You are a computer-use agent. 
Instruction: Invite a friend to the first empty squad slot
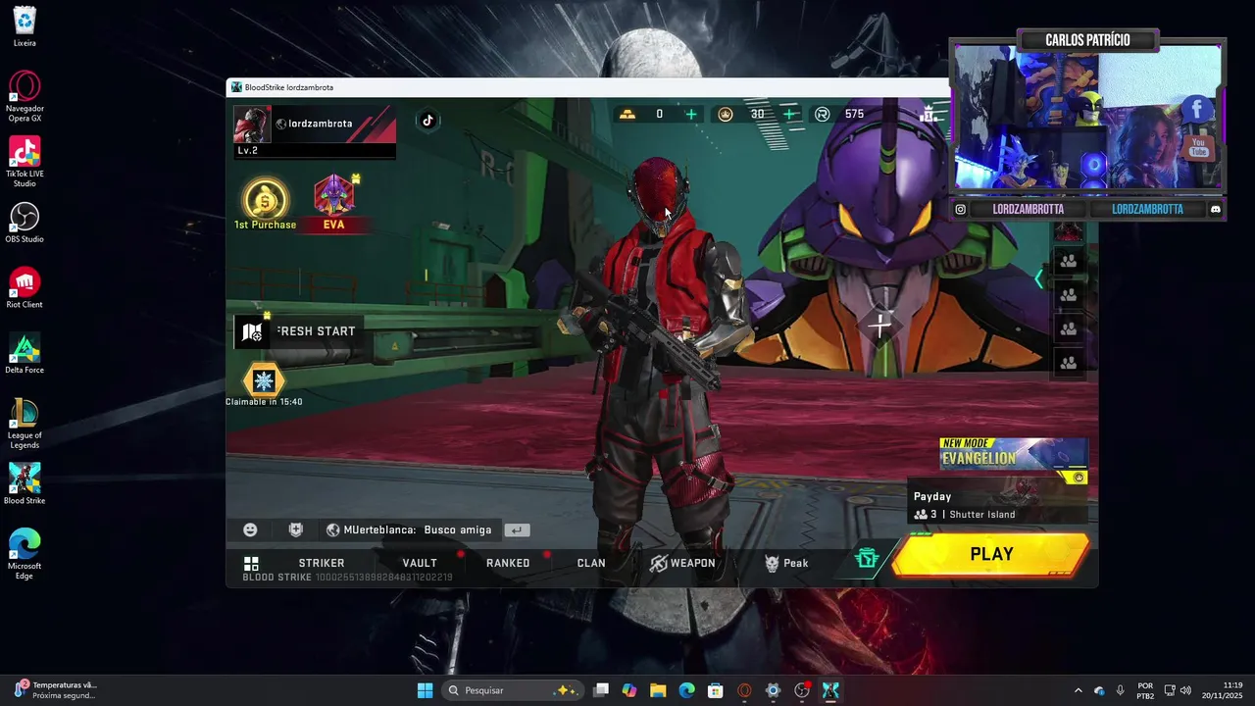click(1069, 261)
